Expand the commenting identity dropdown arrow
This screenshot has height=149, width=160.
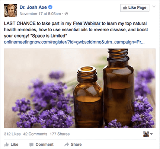click(151, 134)
